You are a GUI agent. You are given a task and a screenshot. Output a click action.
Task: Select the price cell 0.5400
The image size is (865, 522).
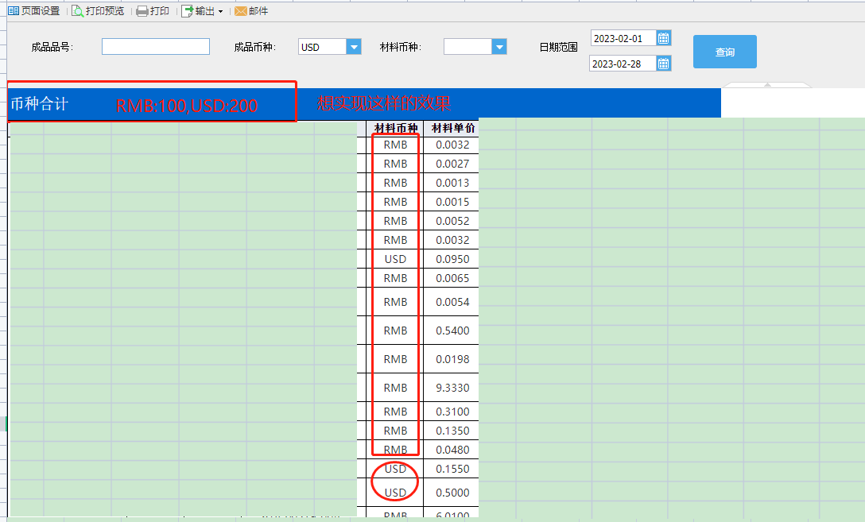[452, 331]
